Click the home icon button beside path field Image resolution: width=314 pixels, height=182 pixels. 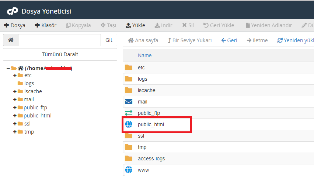click(x=11, y=40)
